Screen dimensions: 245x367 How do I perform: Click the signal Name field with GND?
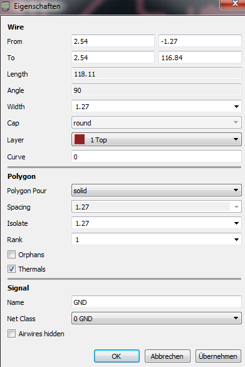click(x=157, y=302)
